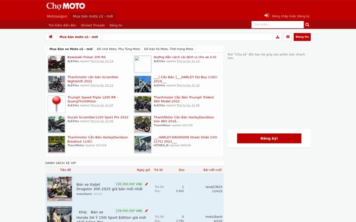The width and height of the screenshot is (356, 222).
Task: Sort by Bài viết cuối column header
Action: (212, 170)
